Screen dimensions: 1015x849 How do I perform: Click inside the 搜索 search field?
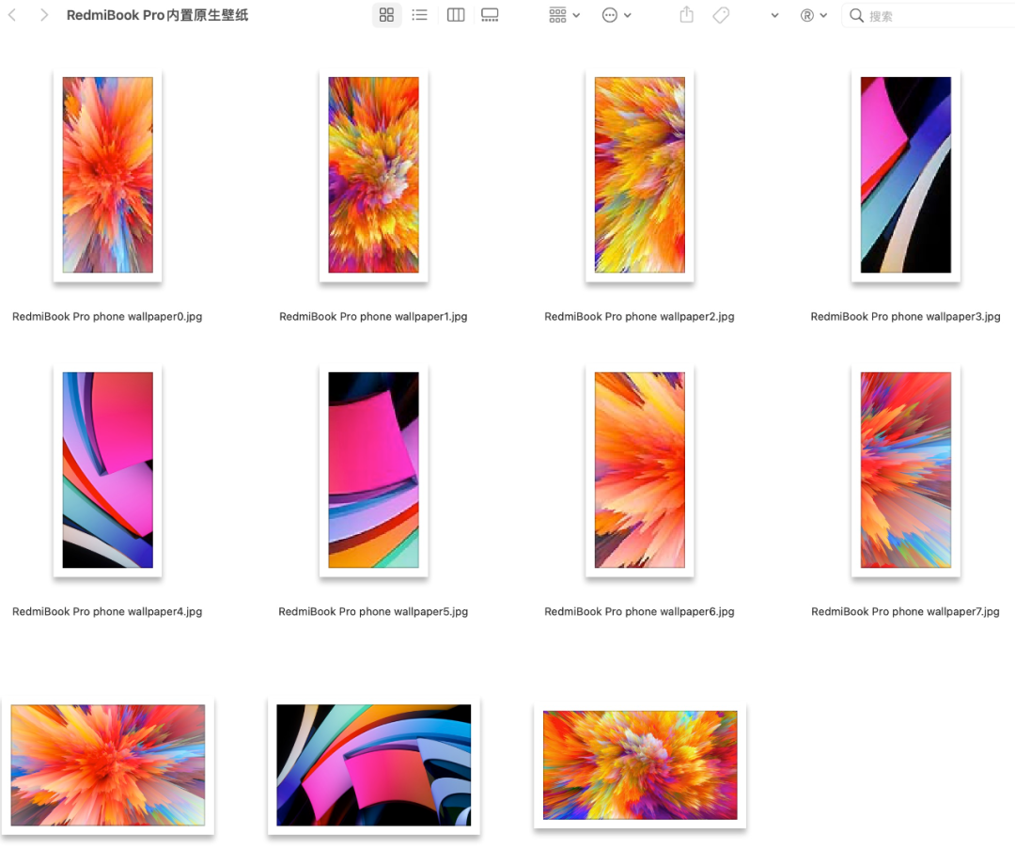(x=912, y=15)
